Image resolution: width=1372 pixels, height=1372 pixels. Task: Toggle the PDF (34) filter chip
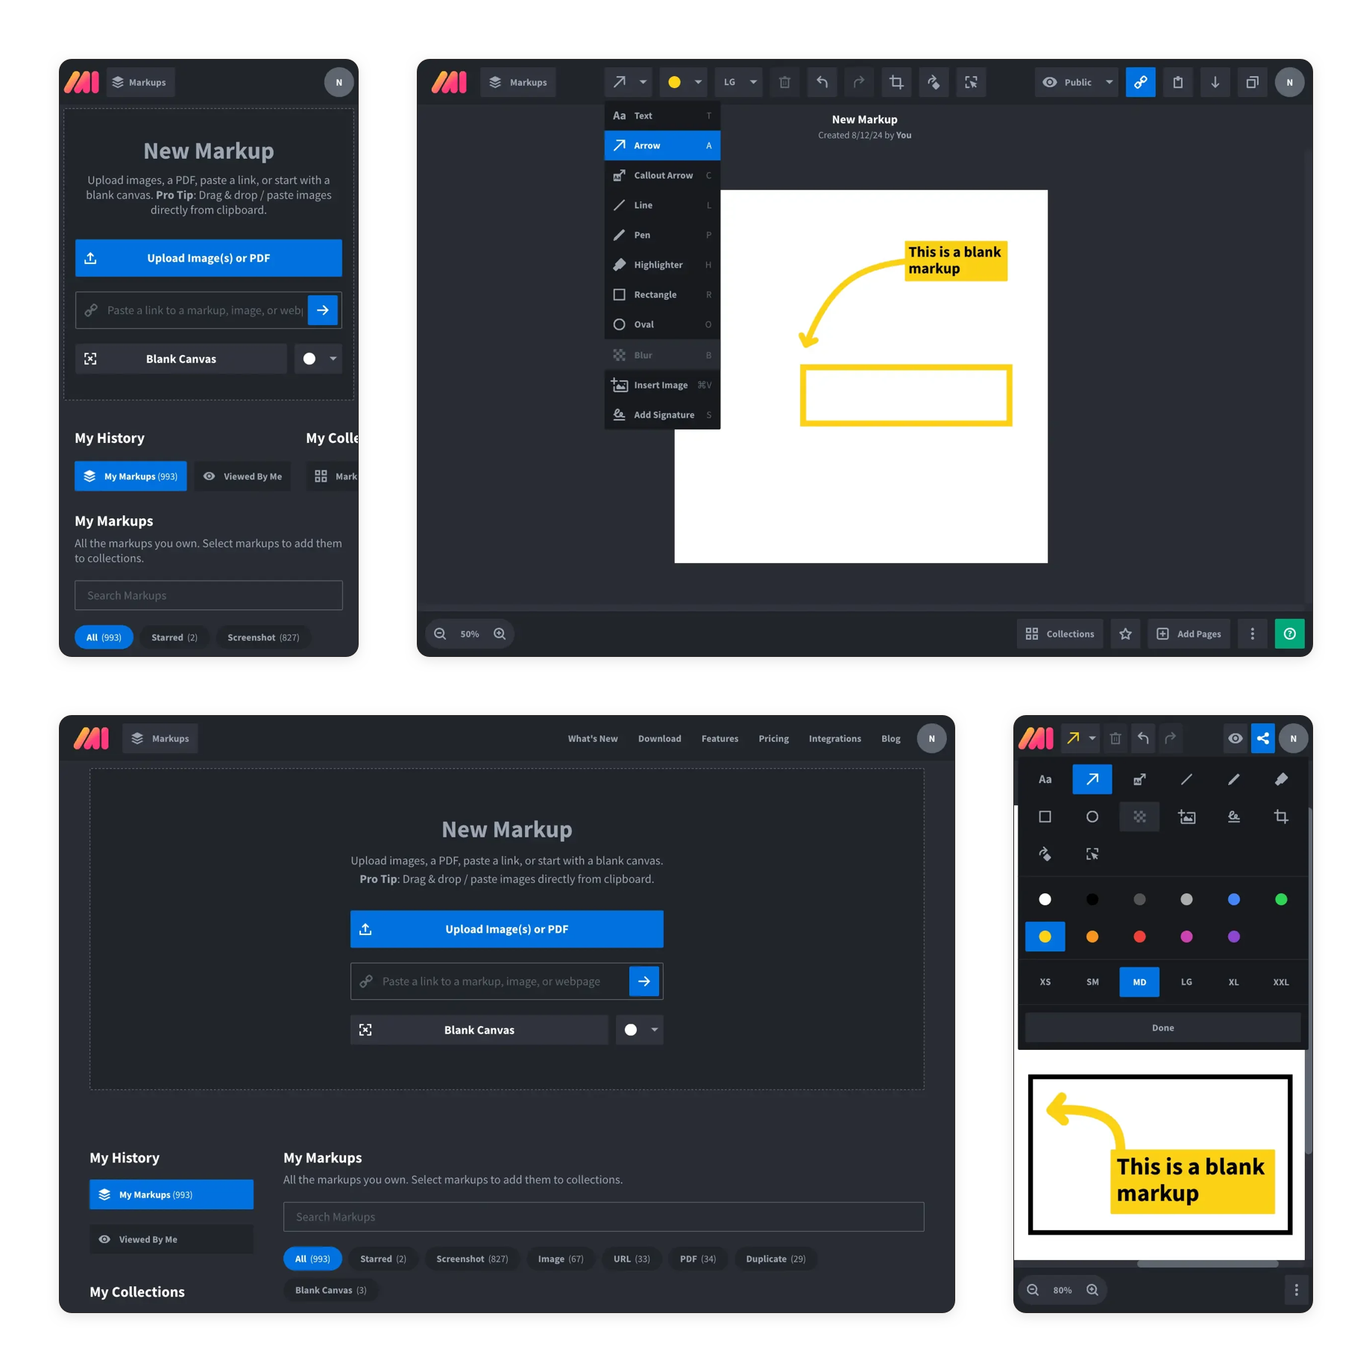(x=697, y=1259)
